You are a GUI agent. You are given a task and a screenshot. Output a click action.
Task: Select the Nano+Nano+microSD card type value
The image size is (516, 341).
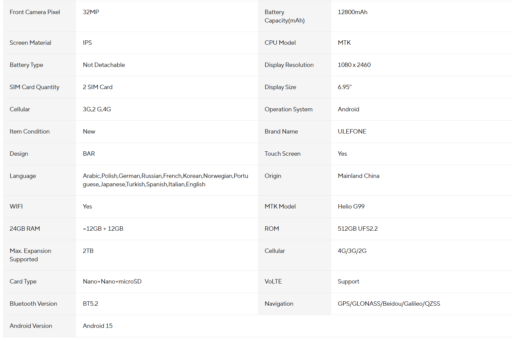pos(112,281)
